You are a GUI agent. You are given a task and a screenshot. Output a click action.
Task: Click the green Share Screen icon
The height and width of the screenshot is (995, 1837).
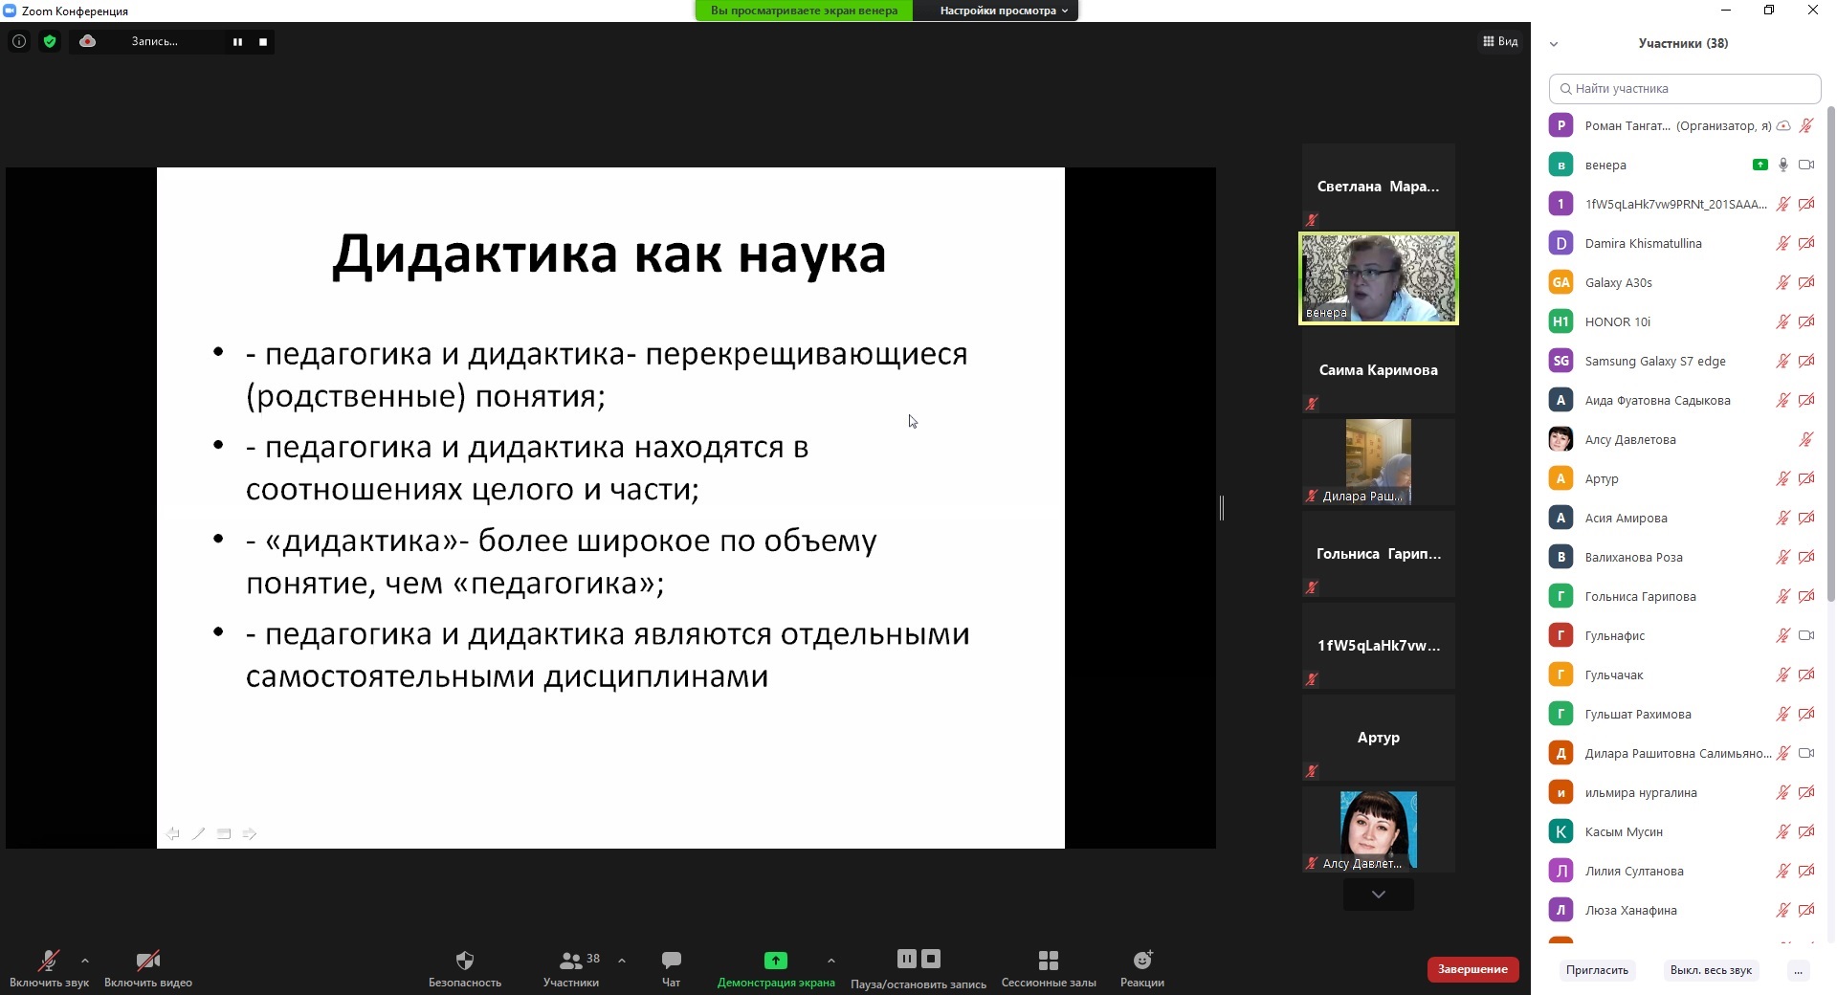[775, 961]
